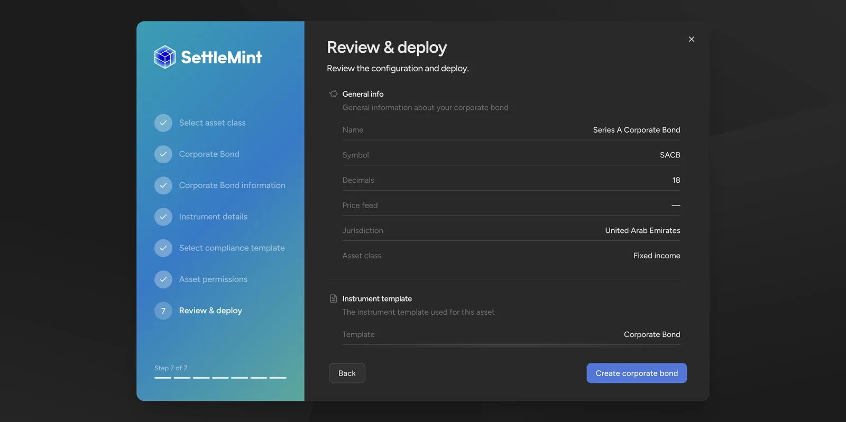Click the SACB symbol value

click(670, 155)
